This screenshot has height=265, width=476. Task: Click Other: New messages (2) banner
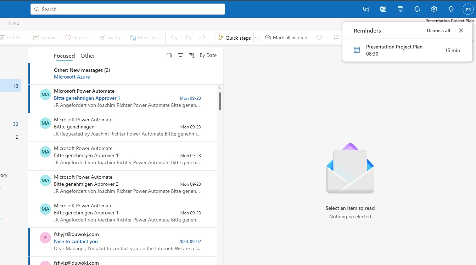coord(125,74)
